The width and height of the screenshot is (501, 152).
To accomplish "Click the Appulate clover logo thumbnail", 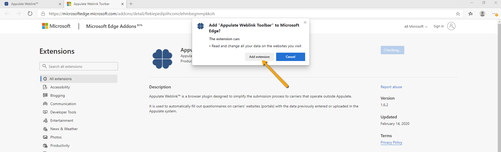I will point(162,59).
